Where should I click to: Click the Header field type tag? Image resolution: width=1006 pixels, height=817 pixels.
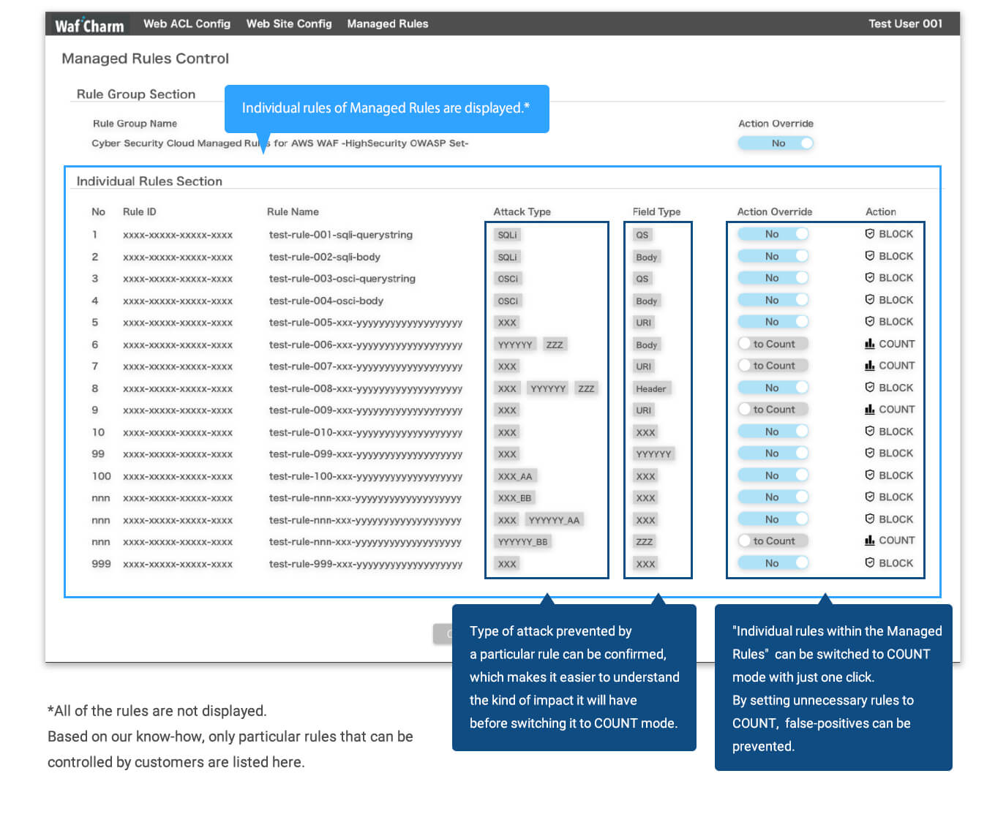click(651, 388)
